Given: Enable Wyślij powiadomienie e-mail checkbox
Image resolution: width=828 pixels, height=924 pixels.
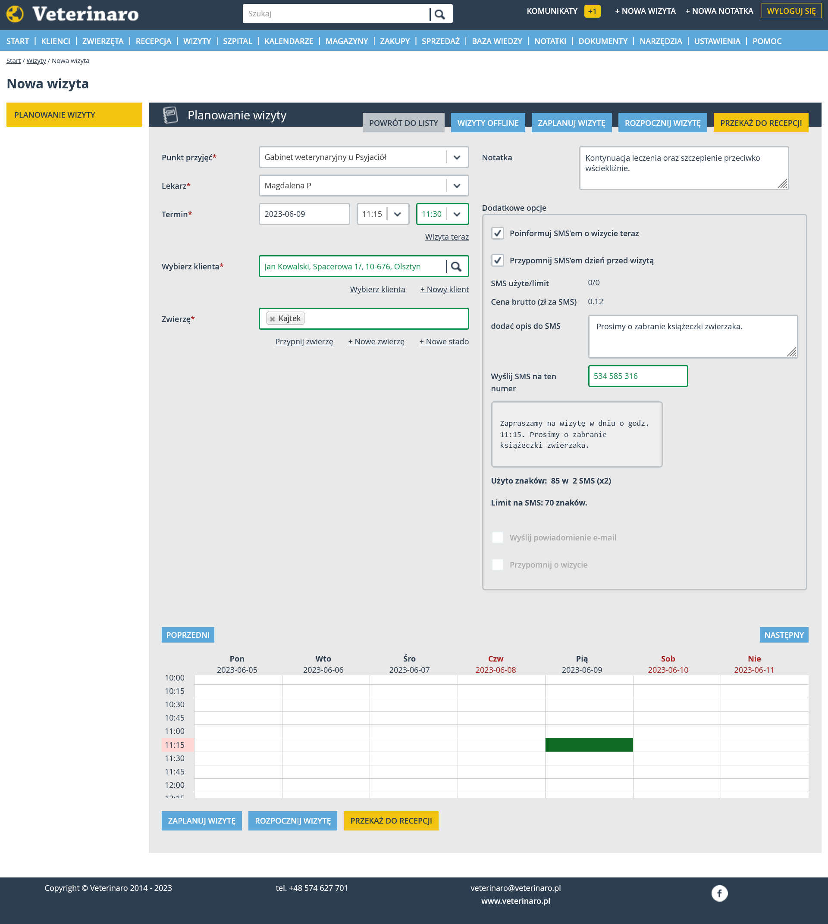Looking at the screenshot, I should [x=498, y=537].
